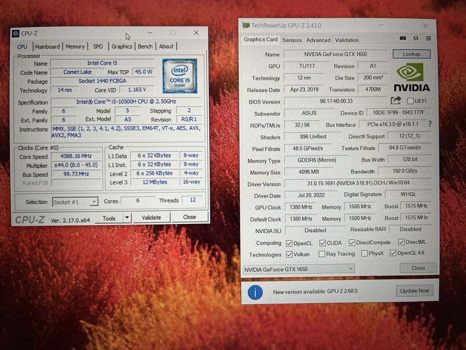Click the GPU-Z title bar icon

[246, 25]
